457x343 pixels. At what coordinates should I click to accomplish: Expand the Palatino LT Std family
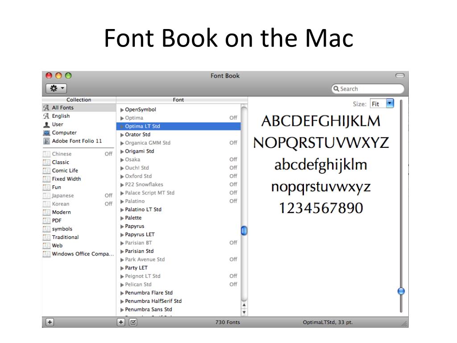122,210
